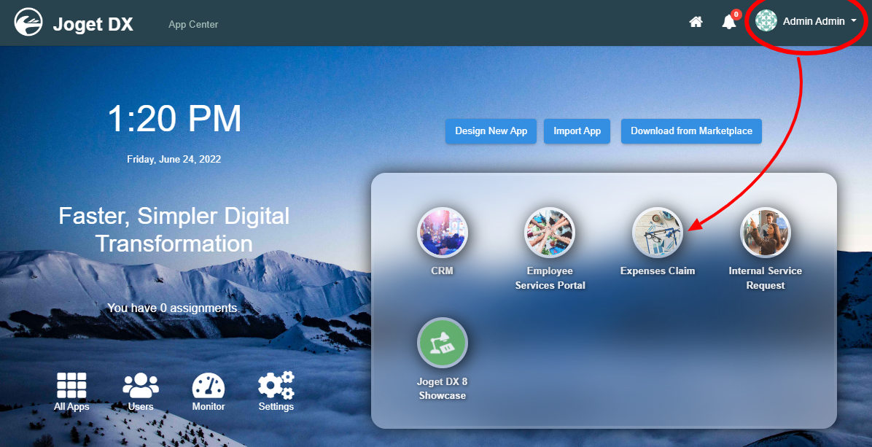Click the Users label
The image size is (872, 447).
pos(141,406)
